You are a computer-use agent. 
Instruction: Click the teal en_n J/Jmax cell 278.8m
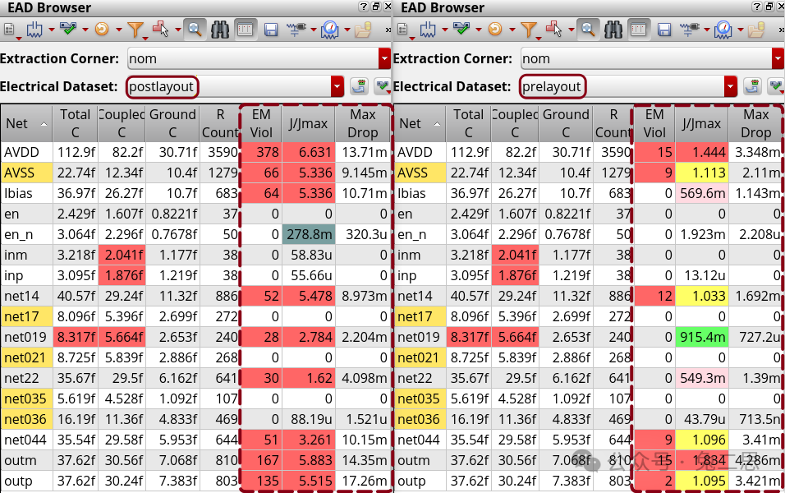pos(309,234)
